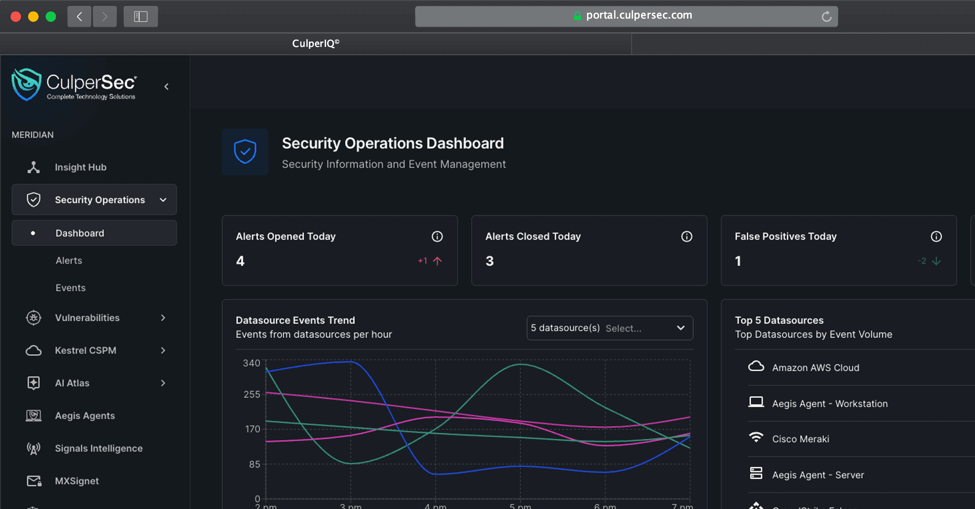This screenshot has width=975, height=509.
Task: Click the Signals Intelligence antenna icon
Action: point(33,448)
